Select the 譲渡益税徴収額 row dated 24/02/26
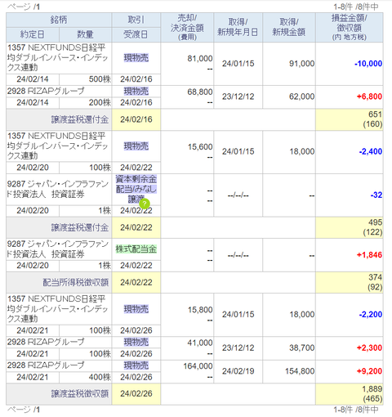This screenshot has width=392, height=417. click(x=194, y=393)
